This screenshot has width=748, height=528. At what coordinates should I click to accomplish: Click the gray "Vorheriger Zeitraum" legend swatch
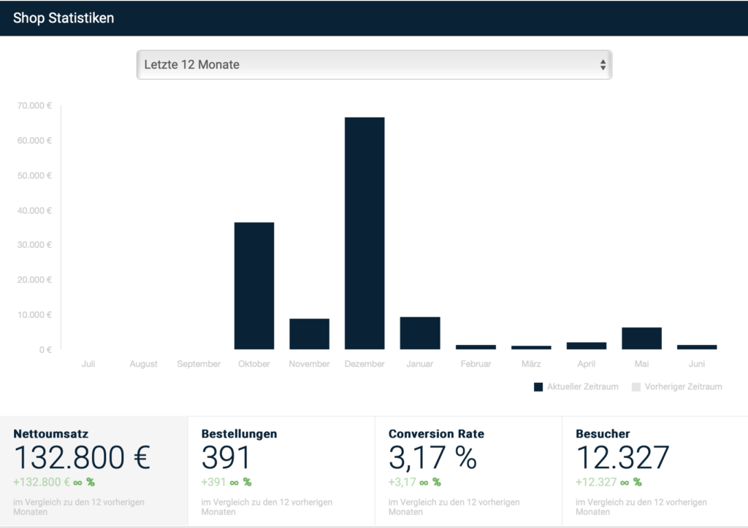coord(636,387)
